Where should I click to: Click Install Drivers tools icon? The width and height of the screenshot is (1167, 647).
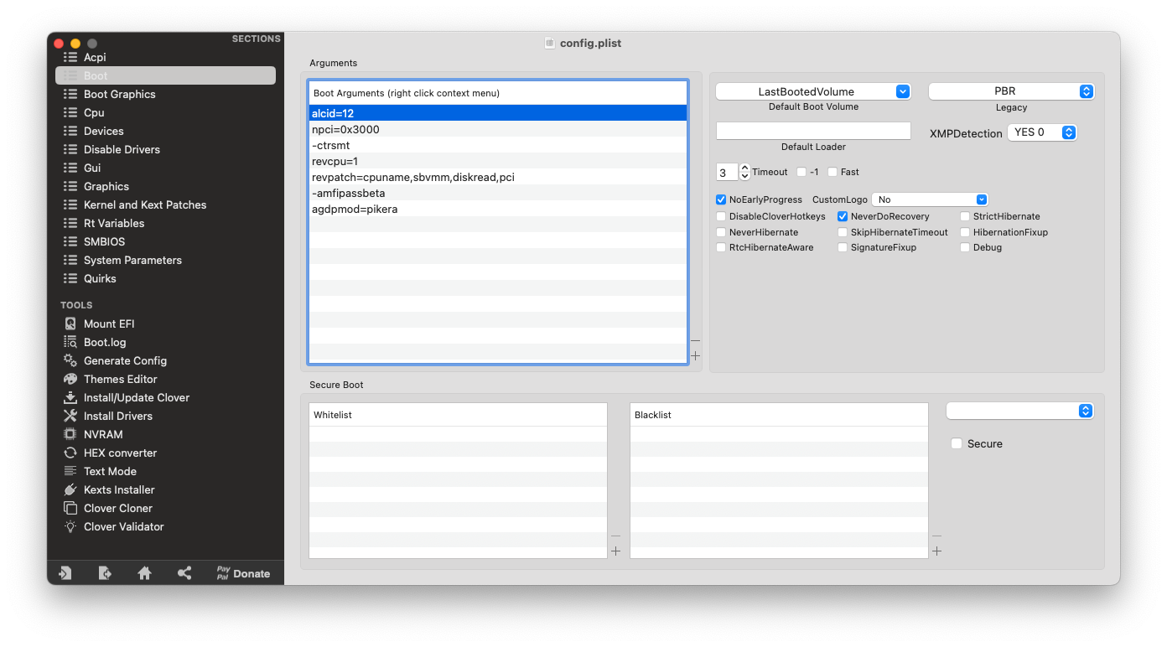(x=70, y=416)
